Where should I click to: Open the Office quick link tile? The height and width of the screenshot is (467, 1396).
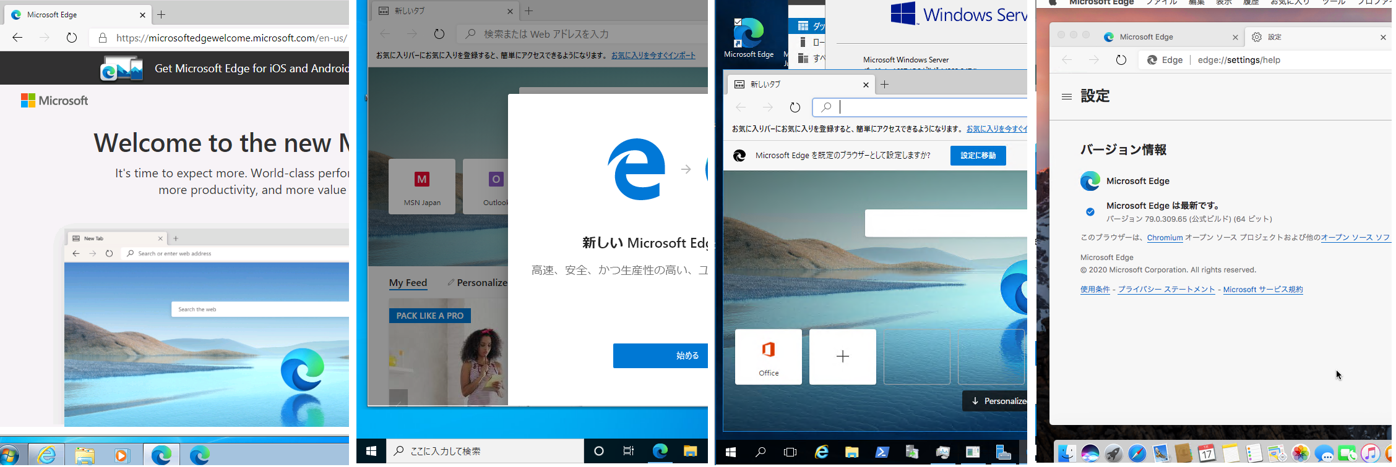pos(769,357)
